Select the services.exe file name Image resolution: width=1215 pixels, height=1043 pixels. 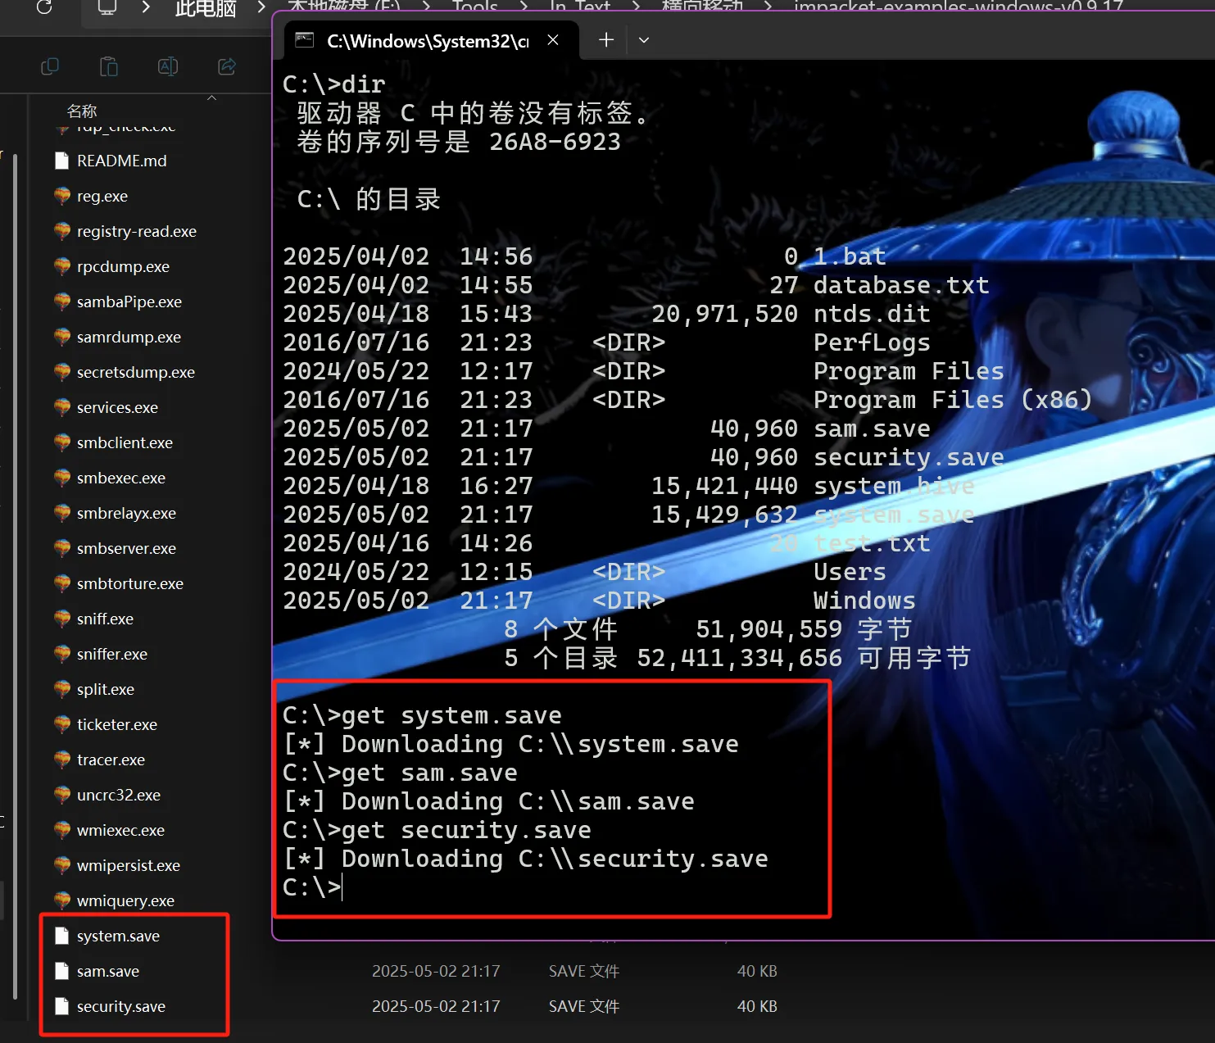tap(117, 407)
